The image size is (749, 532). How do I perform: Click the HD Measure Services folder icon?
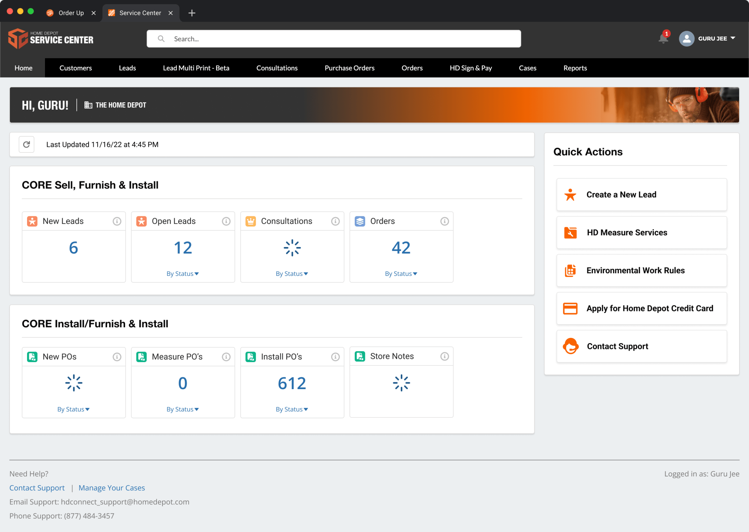click(x=570, y=233)
